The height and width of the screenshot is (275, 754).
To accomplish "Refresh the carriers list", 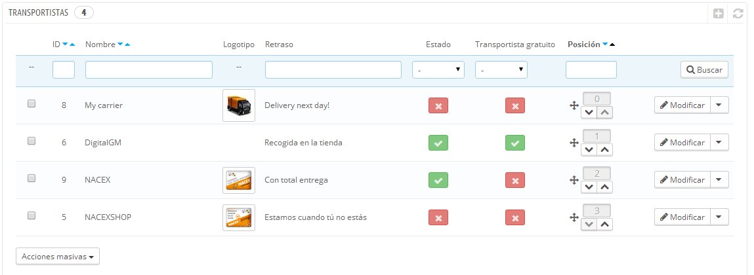I will [x=738, y=14].
